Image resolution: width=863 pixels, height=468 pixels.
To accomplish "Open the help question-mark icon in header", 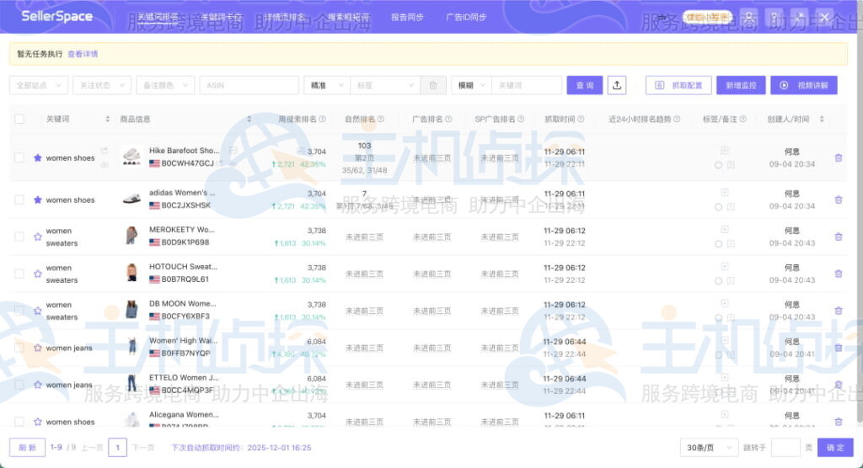I will tap(774, 17).
